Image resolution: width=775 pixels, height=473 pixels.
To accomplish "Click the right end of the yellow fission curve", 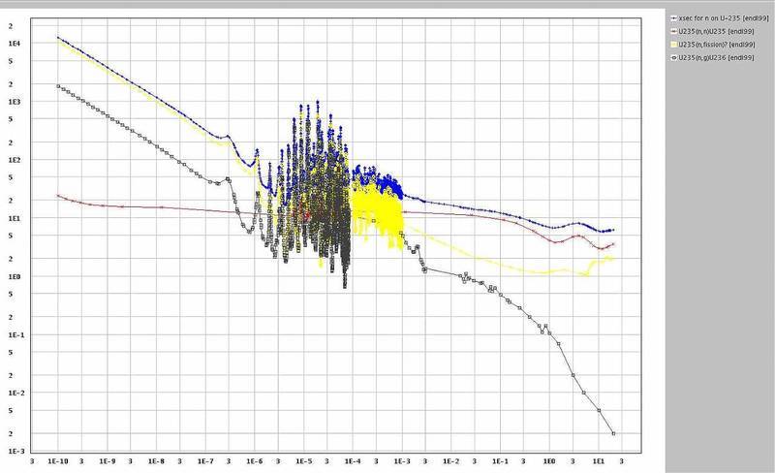I will tap(613, 258).
